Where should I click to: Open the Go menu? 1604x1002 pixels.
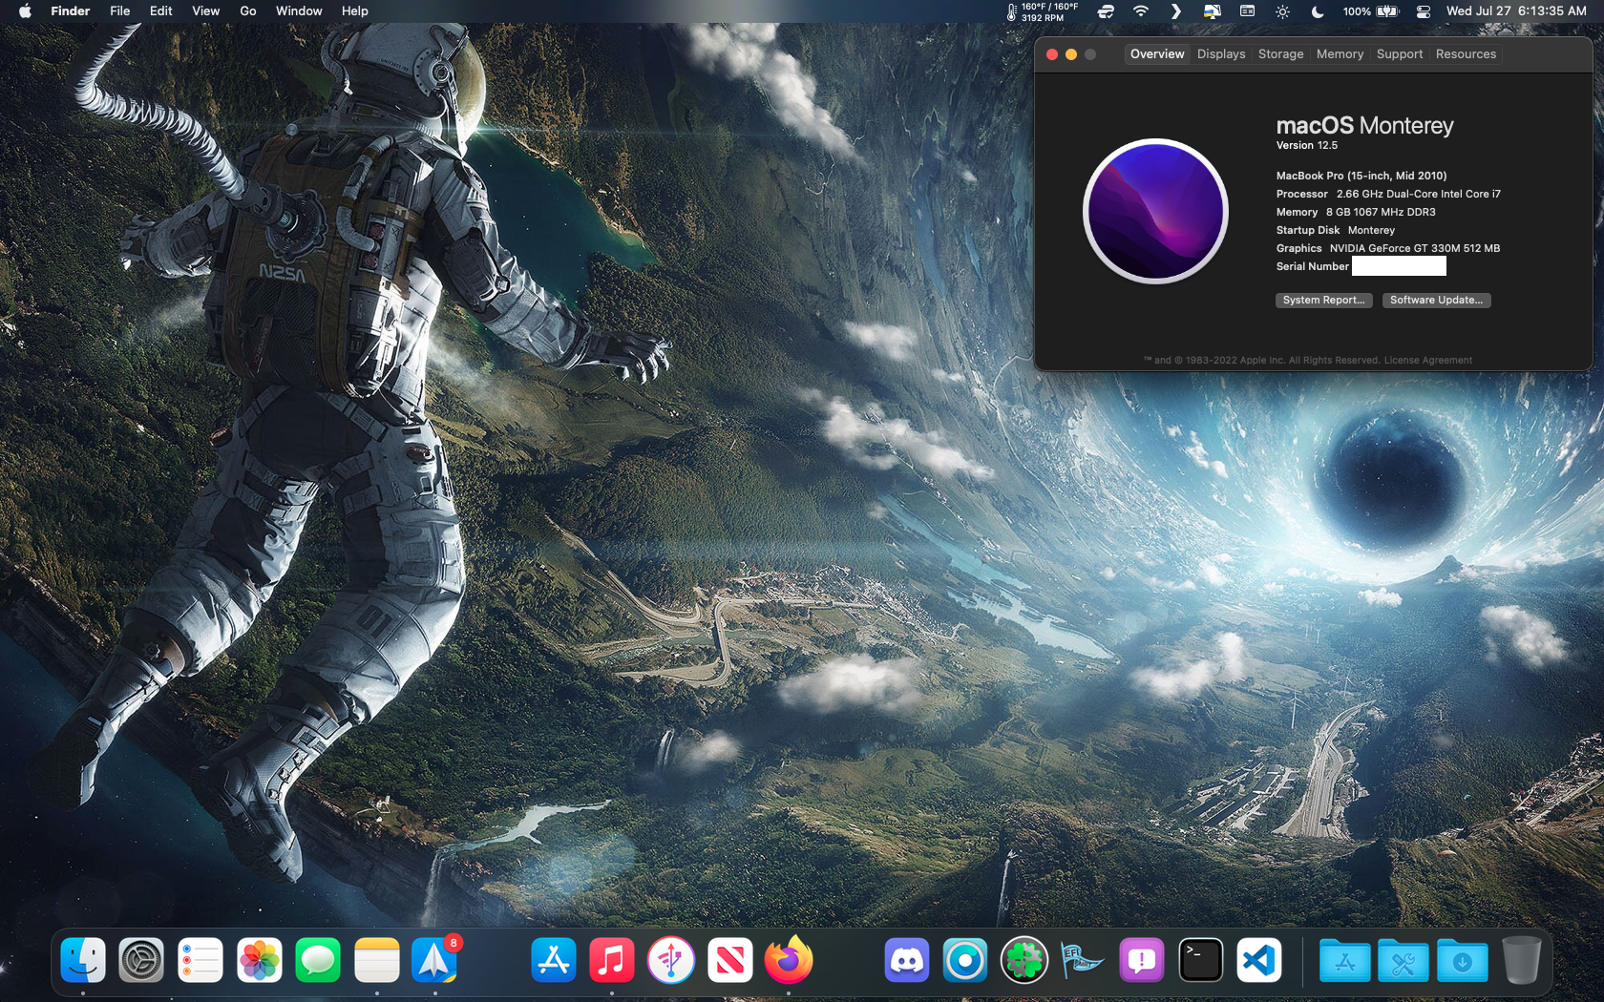[x=248, y=11]
